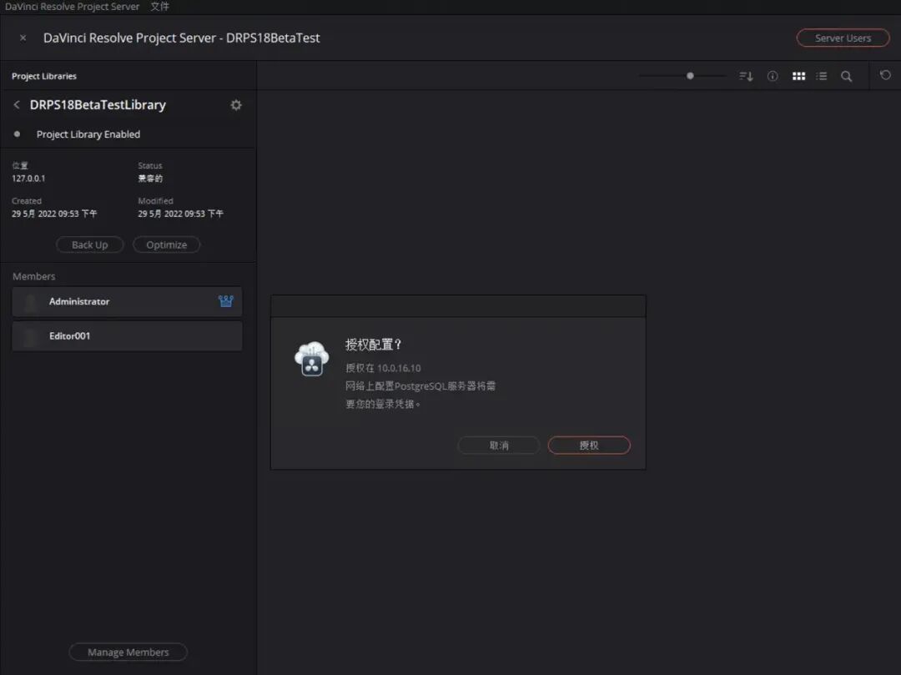The width and height of the screenshot is (901, 675).
Task: Click the cloud Resolve dialog icon
Action: point(311,359)
